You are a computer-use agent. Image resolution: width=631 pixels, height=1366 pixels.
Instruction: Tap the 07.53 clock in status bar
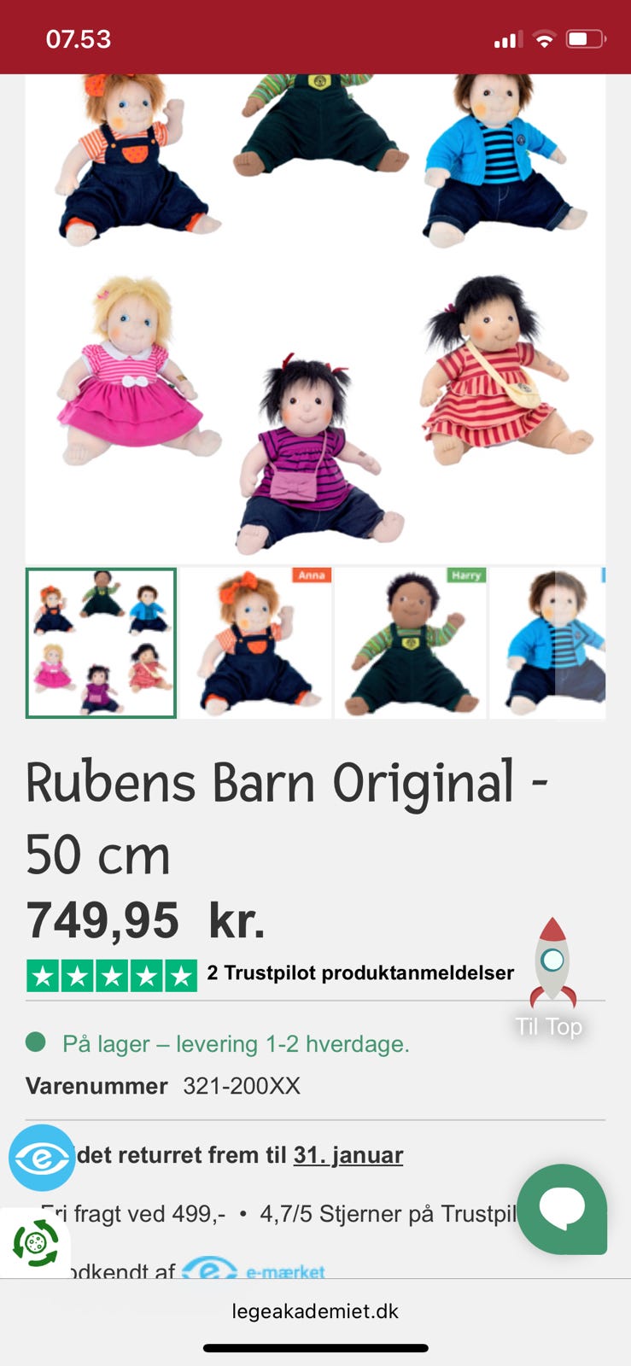[x=79, y=39]
